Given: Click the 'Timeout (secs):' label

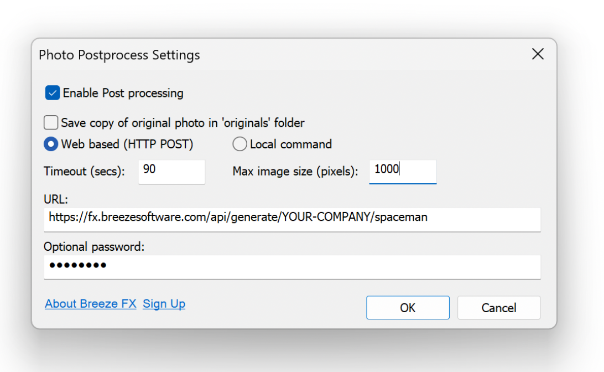Looking at the screenshot, I should point(84,172).
